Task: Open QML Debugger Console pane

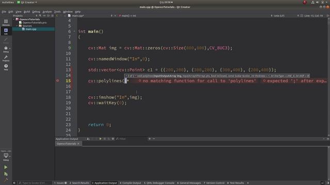Action: [x=159, y=183]
